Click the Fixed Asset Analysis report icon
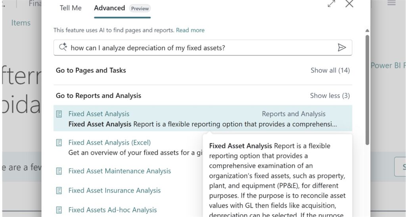406x217 pixels. point(59,114)
